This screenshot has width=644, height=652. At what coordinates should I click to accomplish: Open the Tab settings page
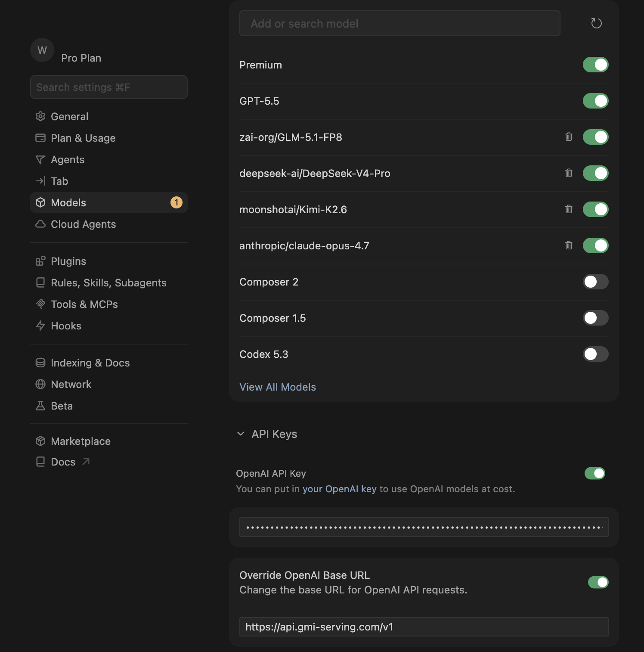(109, 181)
